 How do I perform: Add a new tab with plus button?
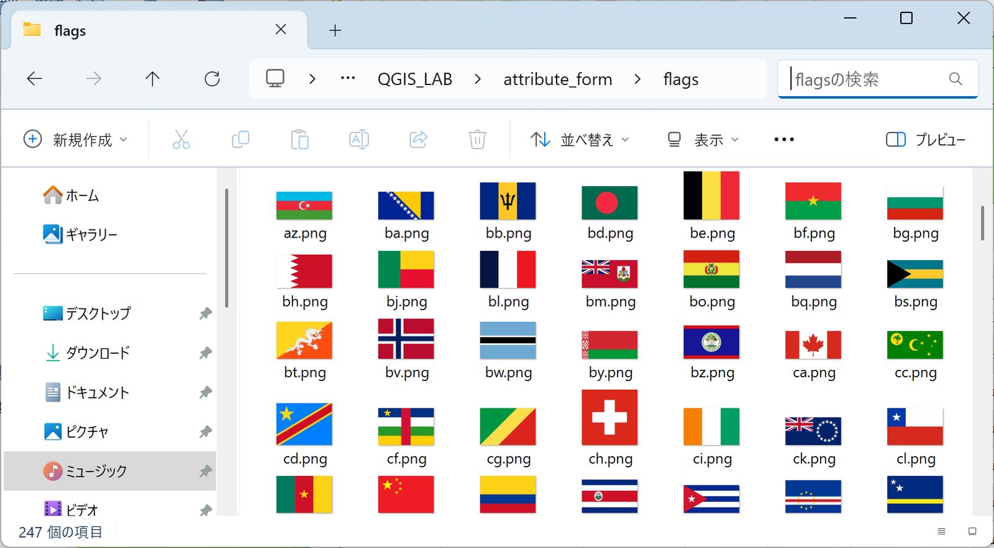point(335,30)
